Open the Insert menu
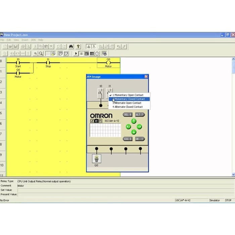 [x=25, y=40]
